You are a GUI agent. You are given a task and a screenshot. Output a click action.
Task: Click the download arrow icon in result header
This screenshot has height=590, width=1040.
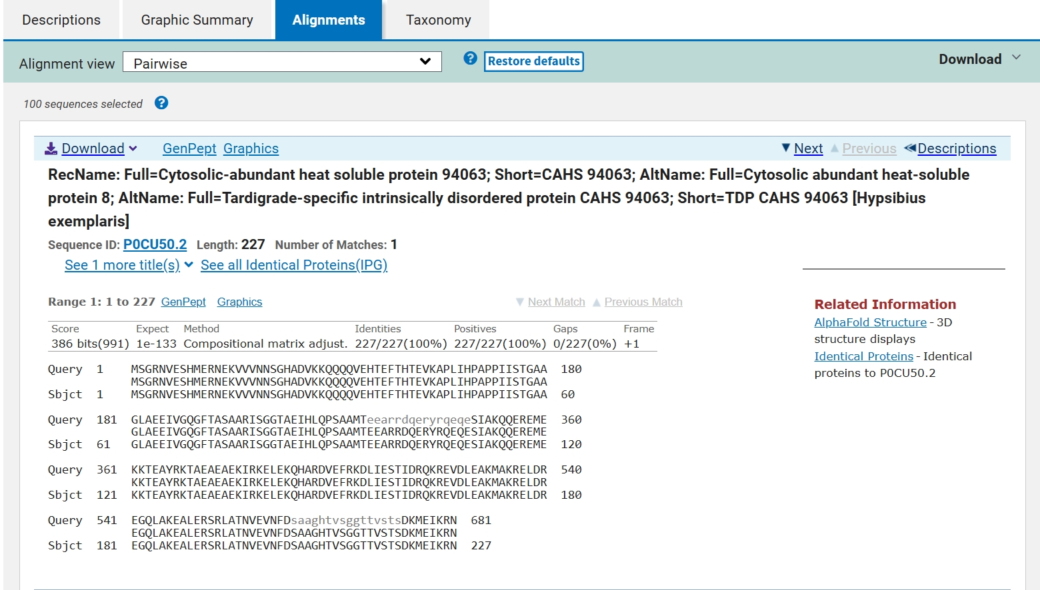pos(51,148)
